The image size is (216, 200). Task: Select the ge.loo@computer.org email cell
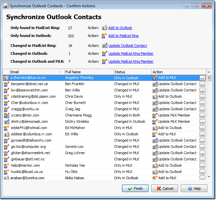point(28,147)
